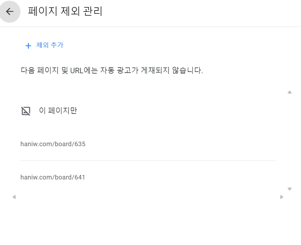Click the horizontal scrollbar track
Viewport: 301px width, 245px height.
[x=148, y=197]
